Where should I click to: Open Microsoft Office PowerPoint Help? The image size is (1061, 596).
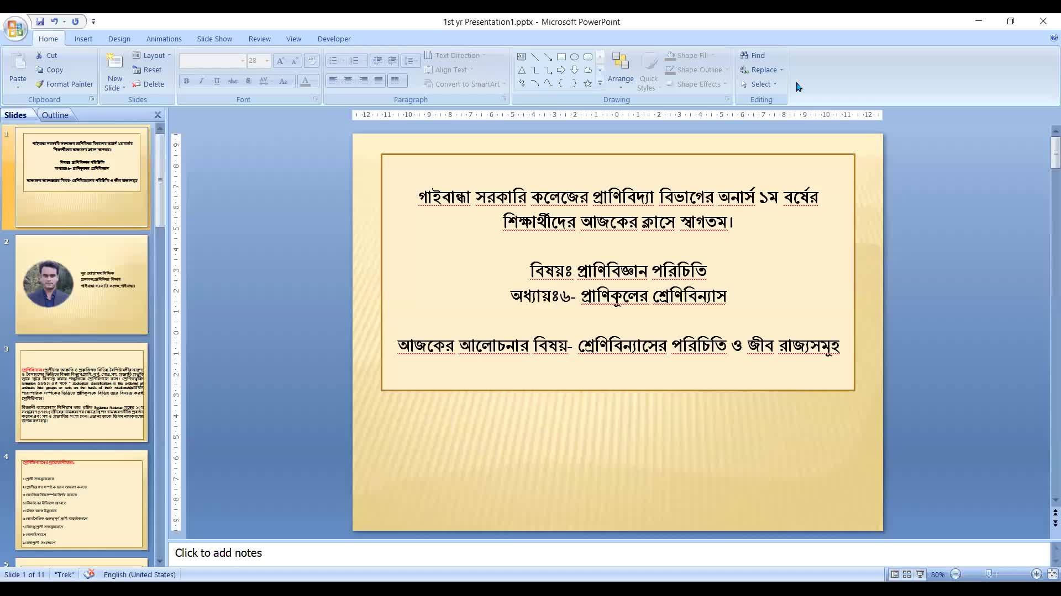click(x=1053, y=38)
